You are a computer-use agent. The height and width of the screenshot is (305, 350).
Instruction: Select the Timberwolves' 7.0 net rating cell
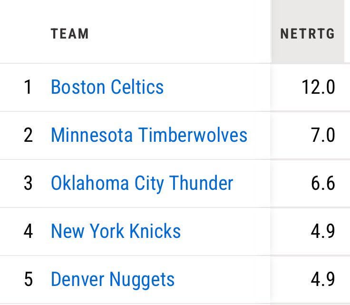323,135
